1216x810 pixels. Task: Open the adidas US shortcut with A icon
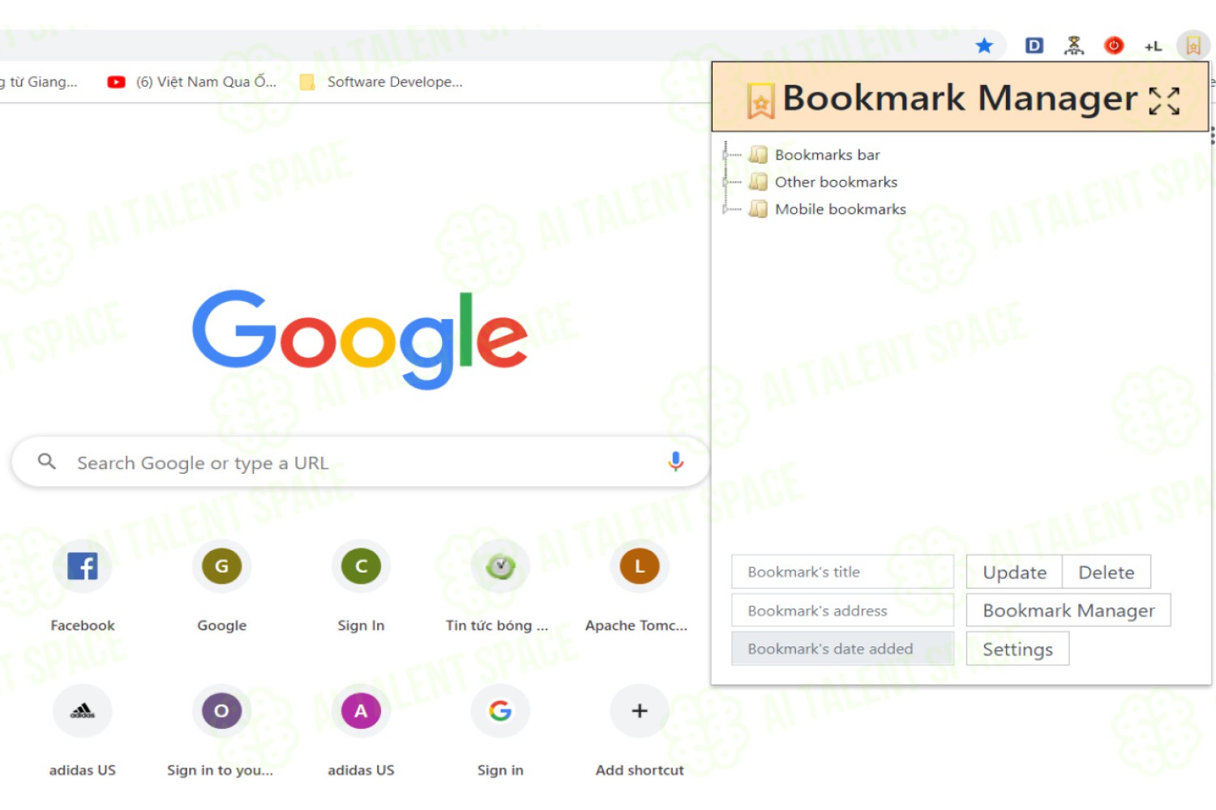(x=361, y=731)
